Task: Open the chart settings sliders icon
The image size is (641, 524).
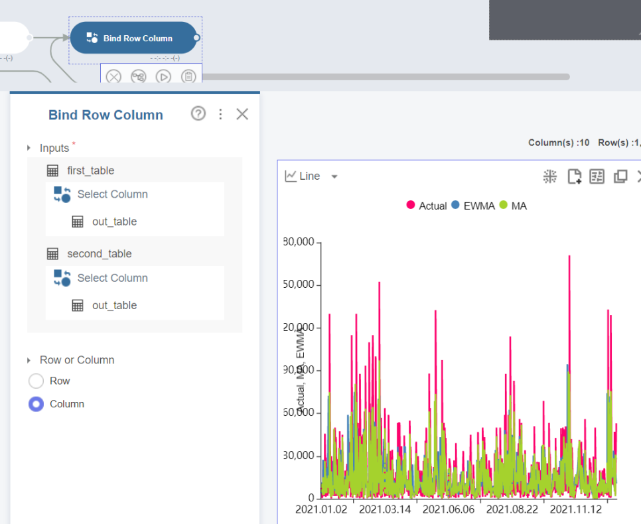Action: [x=597, y=176]
